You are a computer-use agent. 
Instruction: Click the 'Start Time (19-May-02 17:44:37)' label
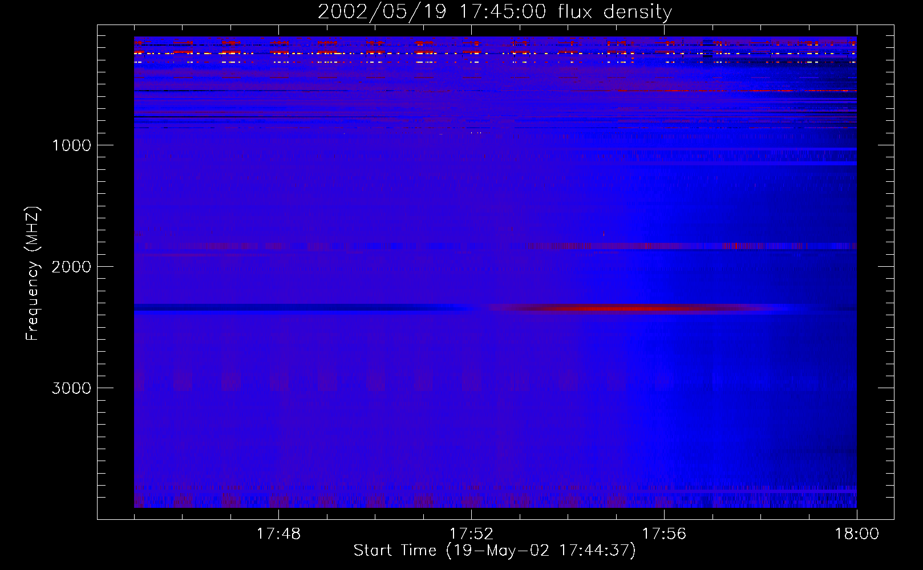[x=495, y=551]
